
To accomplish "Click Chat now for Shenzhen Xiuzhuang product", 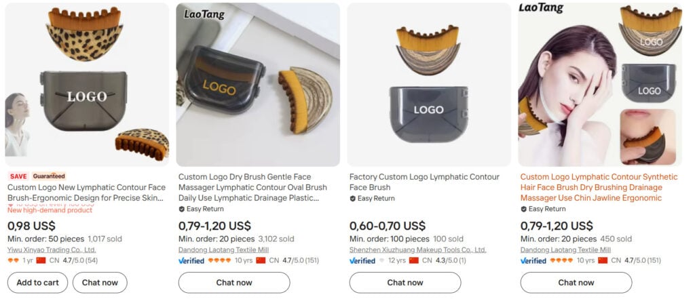I will click(405, 283).
